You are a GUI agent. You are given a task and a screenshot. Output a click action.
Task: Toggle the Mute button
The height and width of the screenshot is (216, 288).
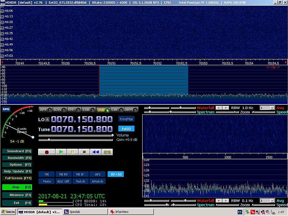47,181
